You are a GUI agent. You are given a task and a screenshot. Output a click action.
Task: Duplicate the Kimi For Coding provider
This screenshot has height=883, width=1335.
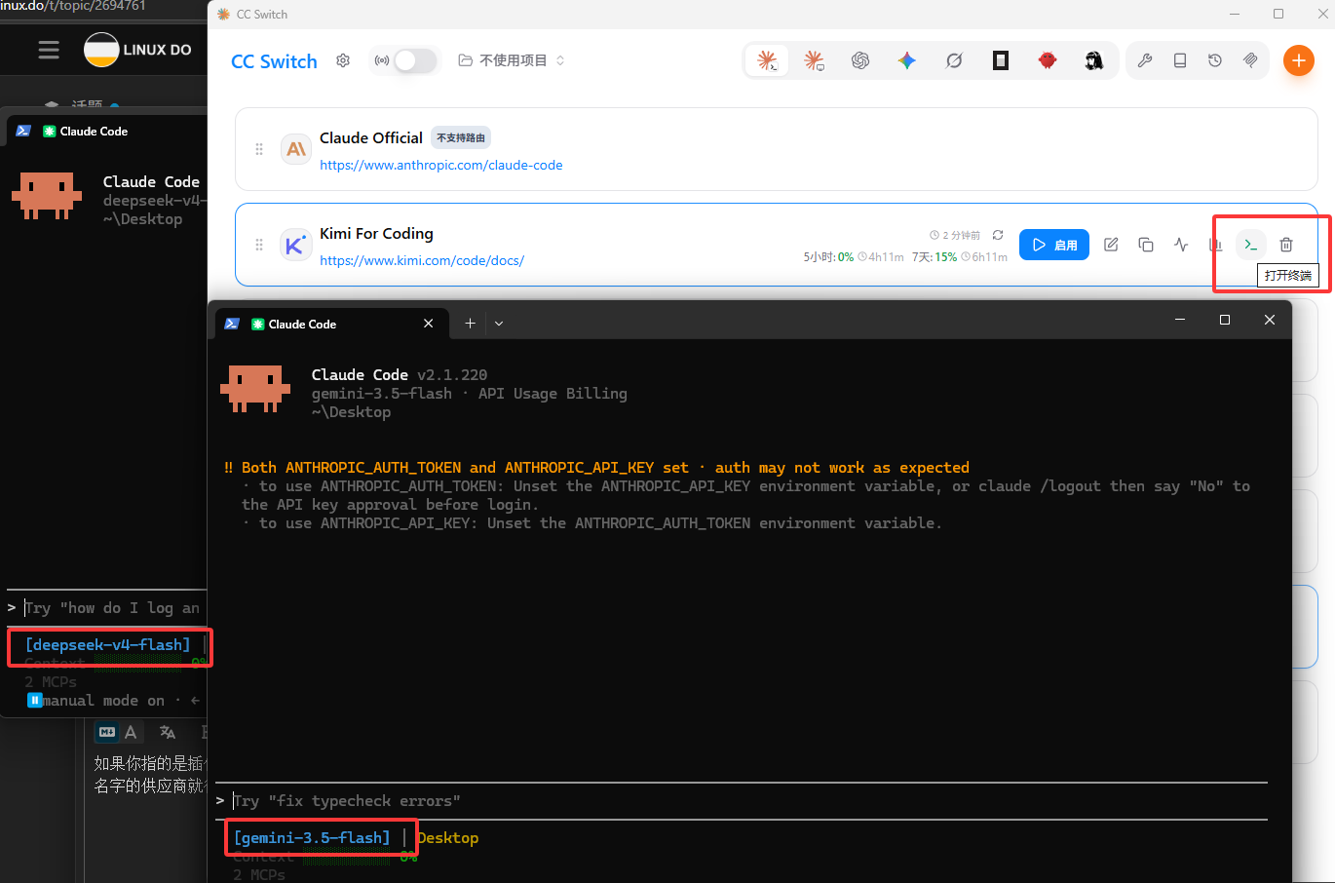pos(1146,245)
